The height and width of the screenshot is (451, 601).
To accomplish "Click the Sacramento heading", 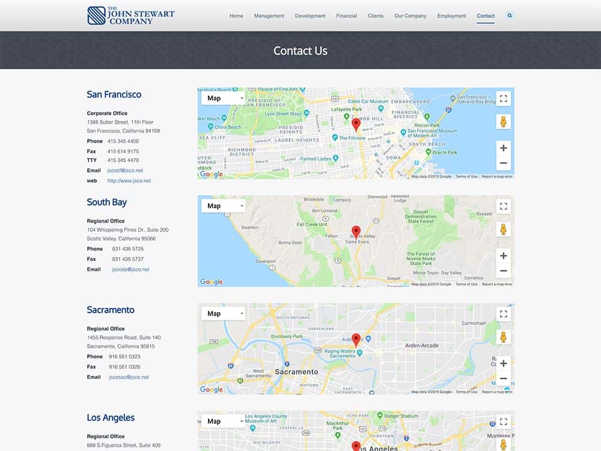I will [111, 310].
